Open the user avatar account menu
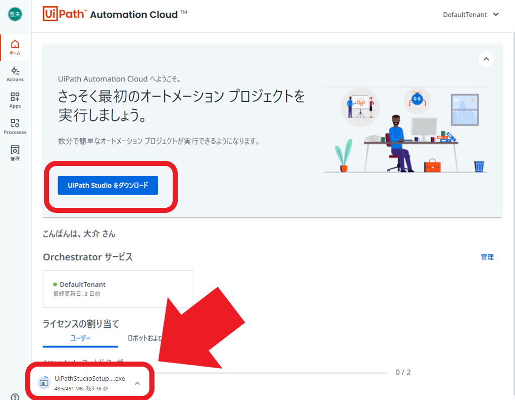The image size is (515, 400). (x=15, y=14)
